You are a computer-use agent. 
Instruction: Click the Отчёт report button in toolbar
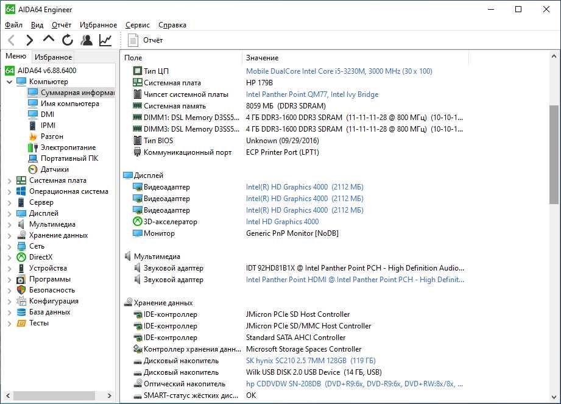(x=145, y=40)
